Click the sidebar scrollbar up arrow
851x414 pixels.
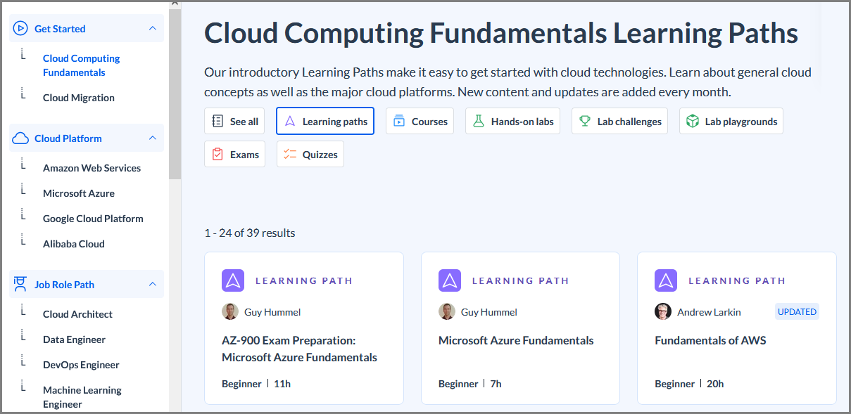click(x=175, y=4)
